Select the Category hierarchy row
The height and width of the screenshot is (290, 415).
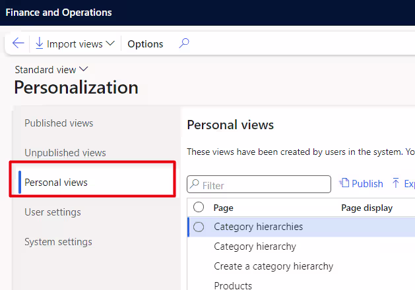[255, 246]
